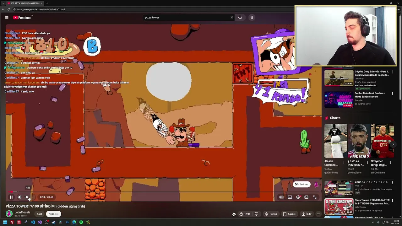
Task: Open the Alasan Cristiano short
Action: 335,141
